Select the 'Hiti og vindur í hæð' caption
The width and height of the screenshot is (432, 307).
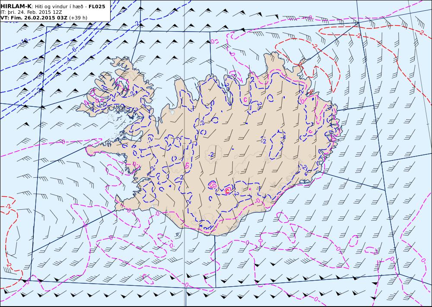click(x=59, y=6)
